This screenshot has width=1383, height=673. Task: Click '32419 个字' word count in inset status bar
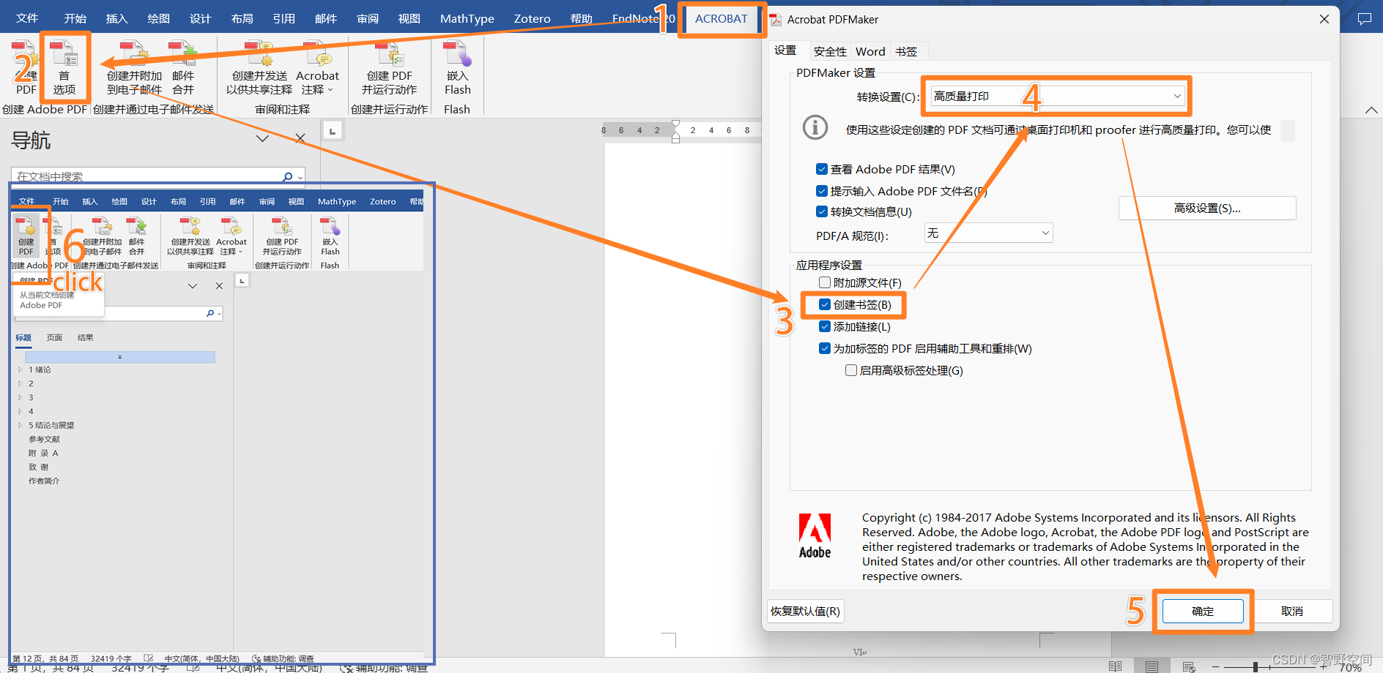point(111,658)
